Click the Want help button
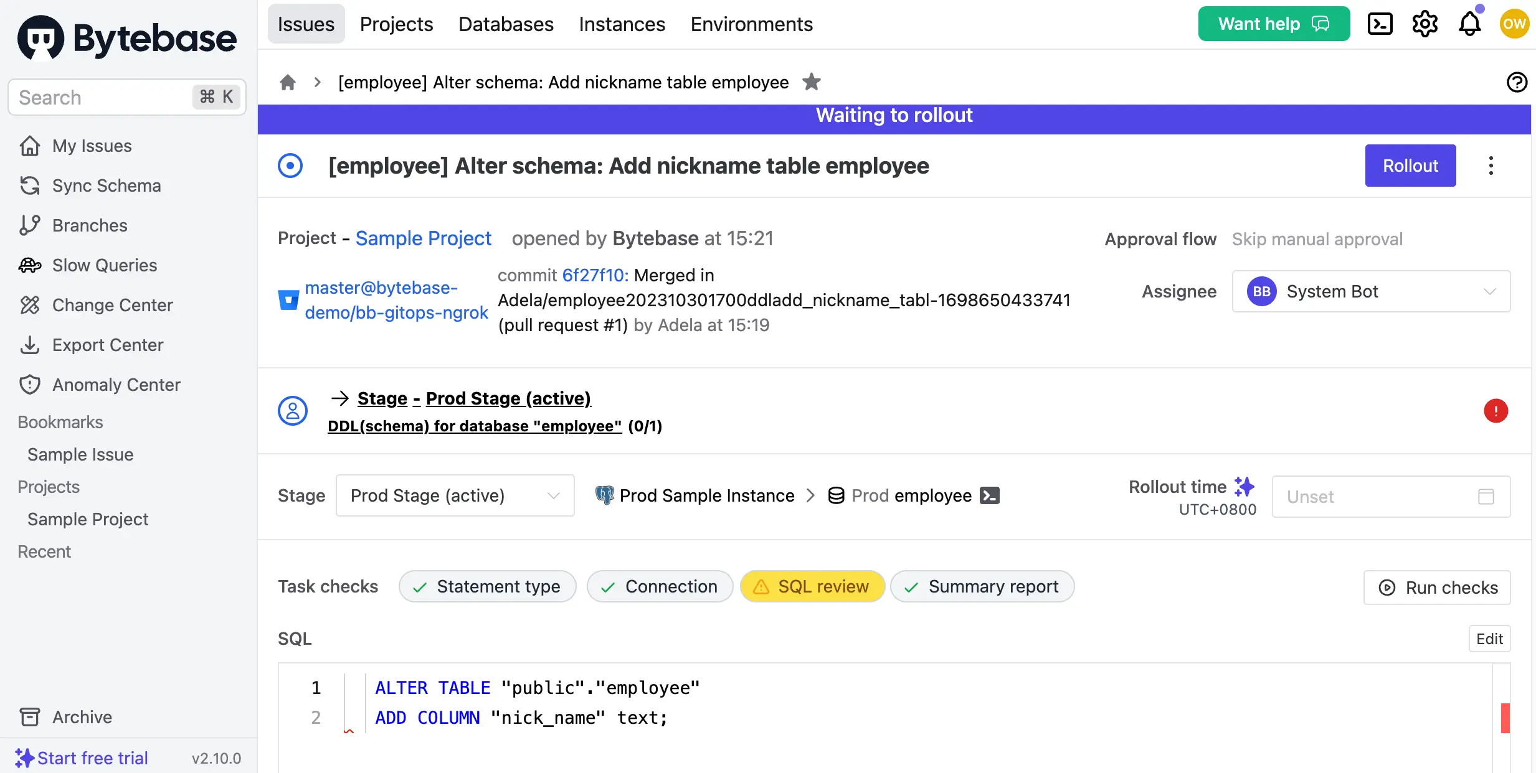The width and height of the screenshot is (1536, 773). pos(1274,24)
